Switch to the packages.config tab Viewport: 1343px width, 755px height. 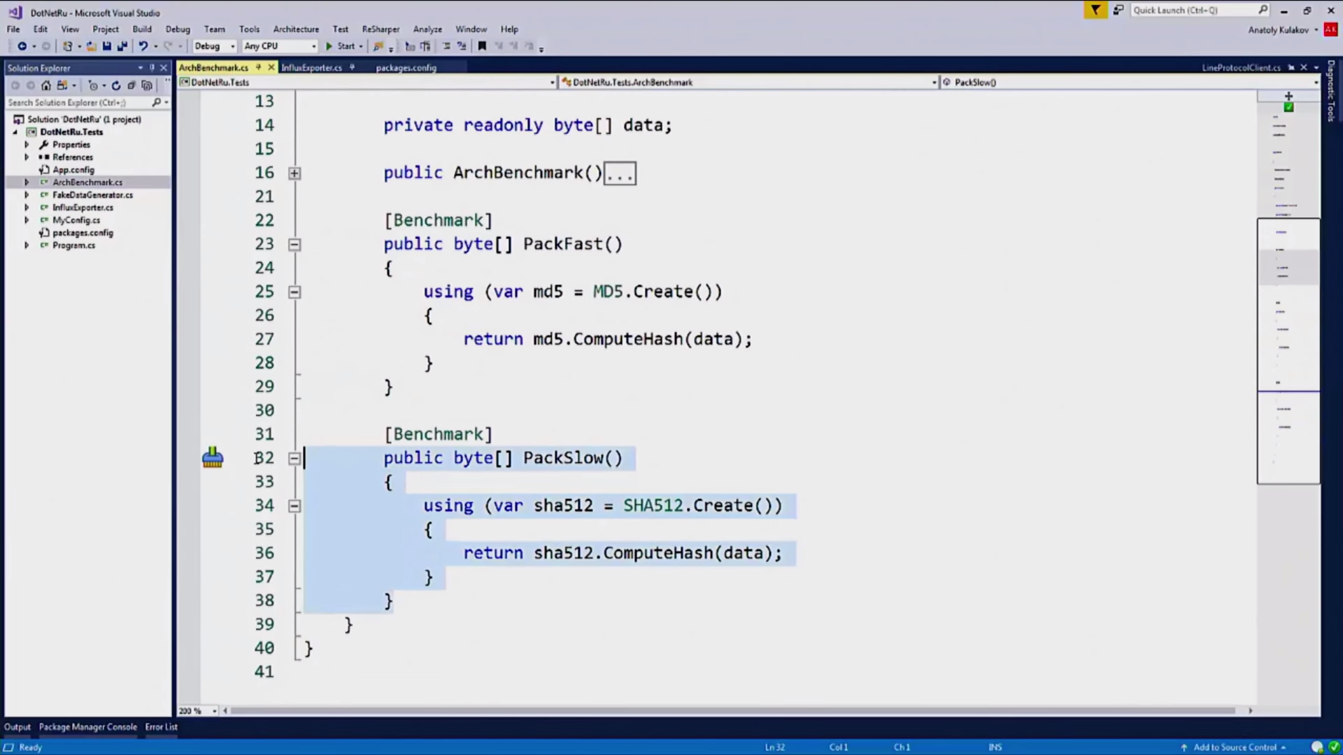tap(406, 68)
